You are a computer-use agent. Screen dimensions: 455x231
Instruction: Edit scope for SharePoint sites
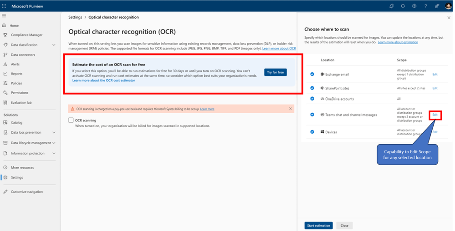[x=435, y=88]
